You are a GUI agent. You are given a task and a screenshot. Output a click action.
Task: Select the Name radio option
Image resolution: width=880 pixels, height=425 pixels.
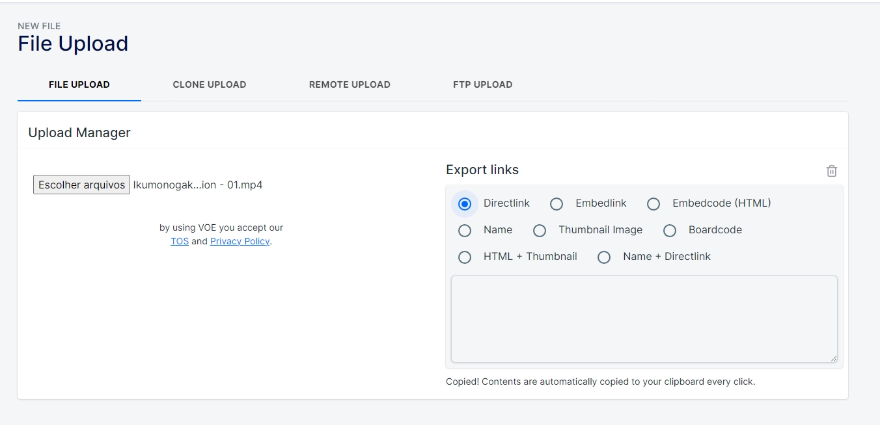[x=465, y=231]
